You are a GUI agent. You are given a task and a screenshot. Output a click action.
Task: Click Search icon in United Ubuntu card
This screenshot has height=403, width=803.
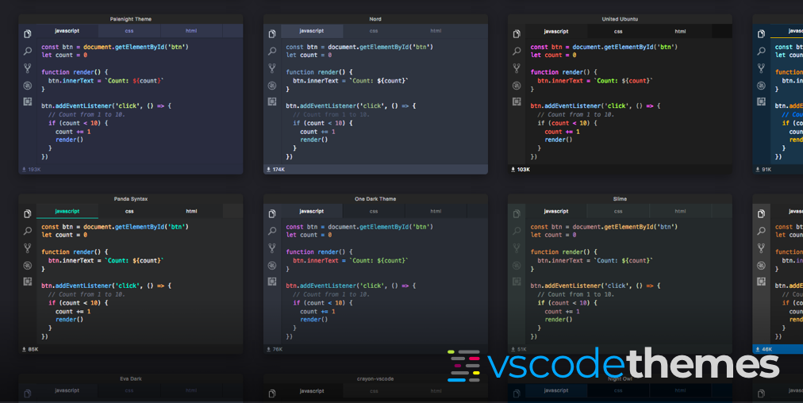click(x=517, y=51)
